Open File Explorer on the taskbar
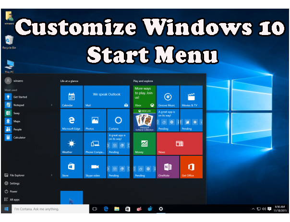This screenshot has width=290, height=222. pos(117,209)
